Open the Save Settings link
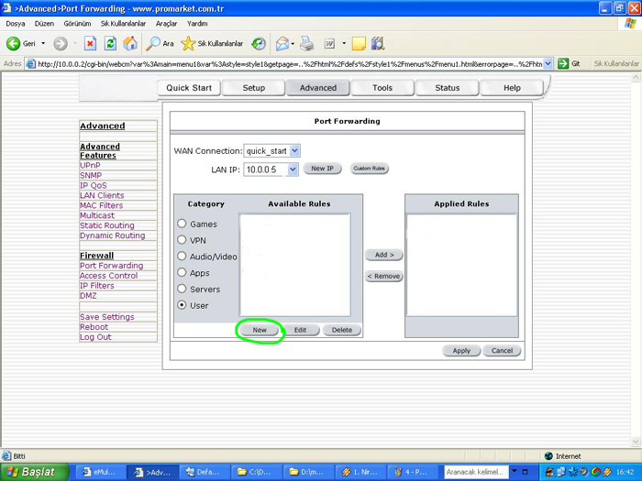The height and width of the screenshot is (481, 642). click(107, 317)
